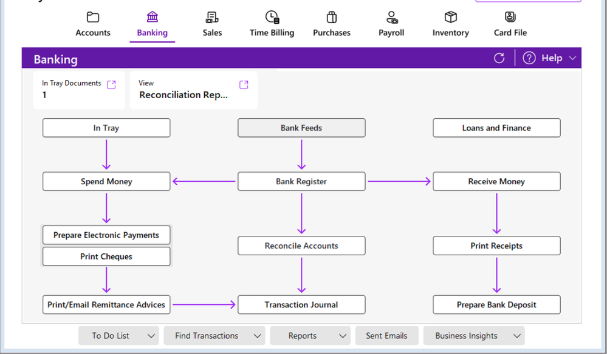This screenshot has width=607, height=354.
Task: Expand the Help dropdown menu
Action: pos(572,58)
